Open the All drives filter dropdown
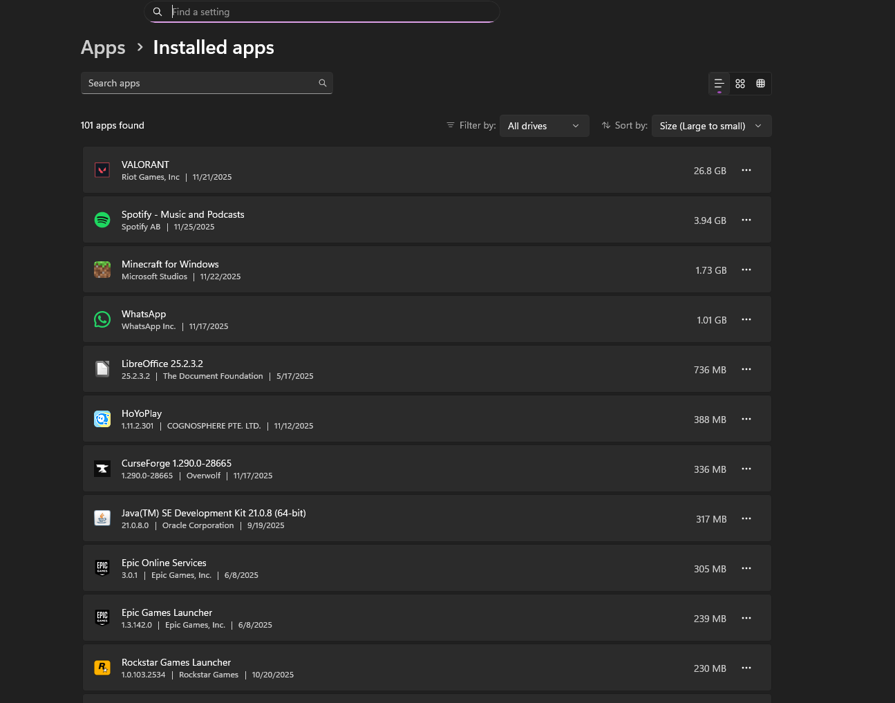This screenshot has width=895, height=703. coord(544,126)
